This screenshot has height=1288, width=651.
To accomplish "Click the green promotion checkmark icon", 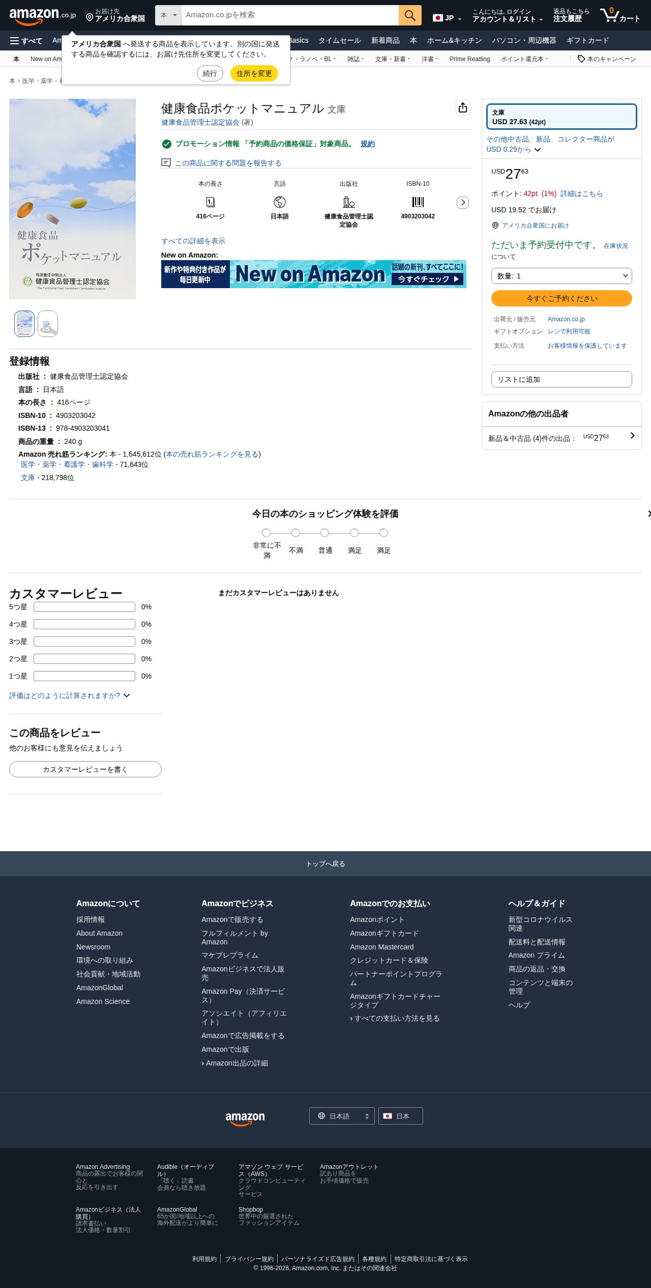I will click(x=166, y=144).
